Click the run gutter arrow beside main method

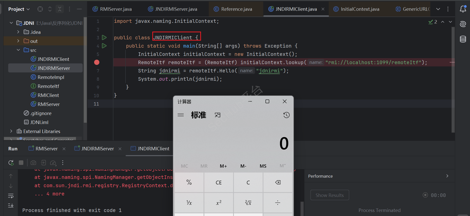click(x=104, y=46)
